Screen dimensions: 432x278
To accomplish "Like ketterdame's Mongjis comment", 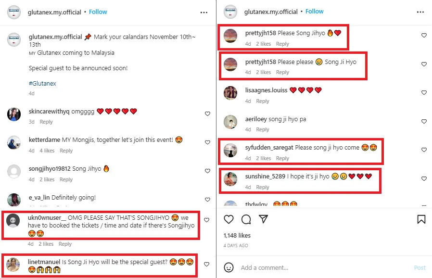I will (207, 142).
